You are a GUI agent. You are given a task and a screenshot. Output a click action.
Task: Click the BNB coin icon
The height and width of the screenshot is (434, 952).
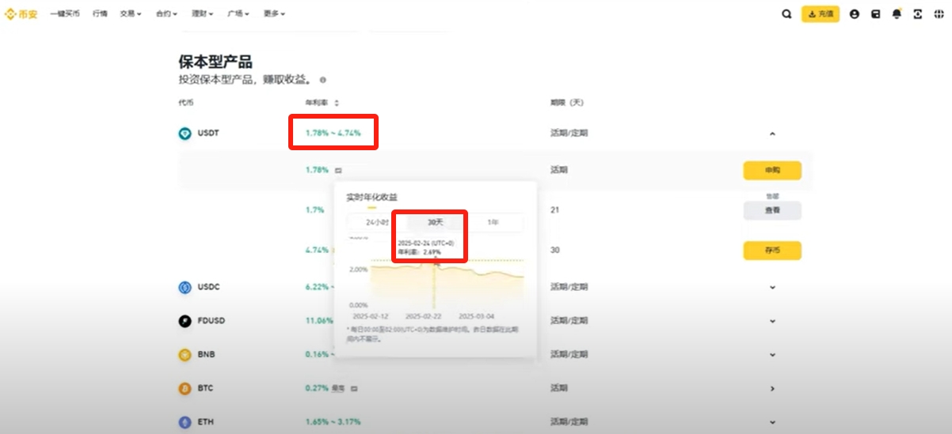coord(185,355)
